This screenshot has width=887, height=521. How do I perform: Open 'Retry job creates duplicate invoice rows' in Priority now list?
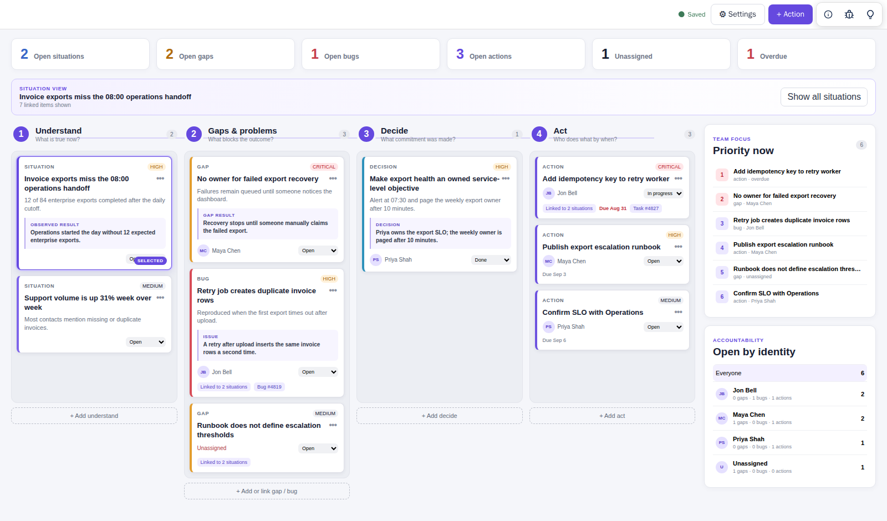(790, 223)
